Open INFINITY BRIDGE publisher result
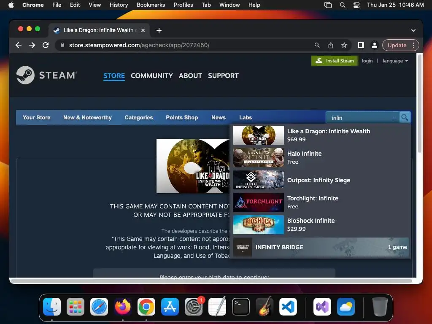 [321, 247]
